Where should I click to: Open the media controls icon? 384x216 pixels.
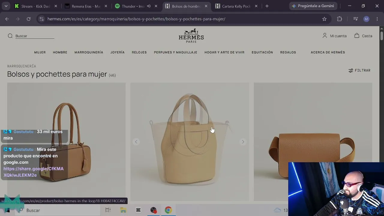pos(355,19)
